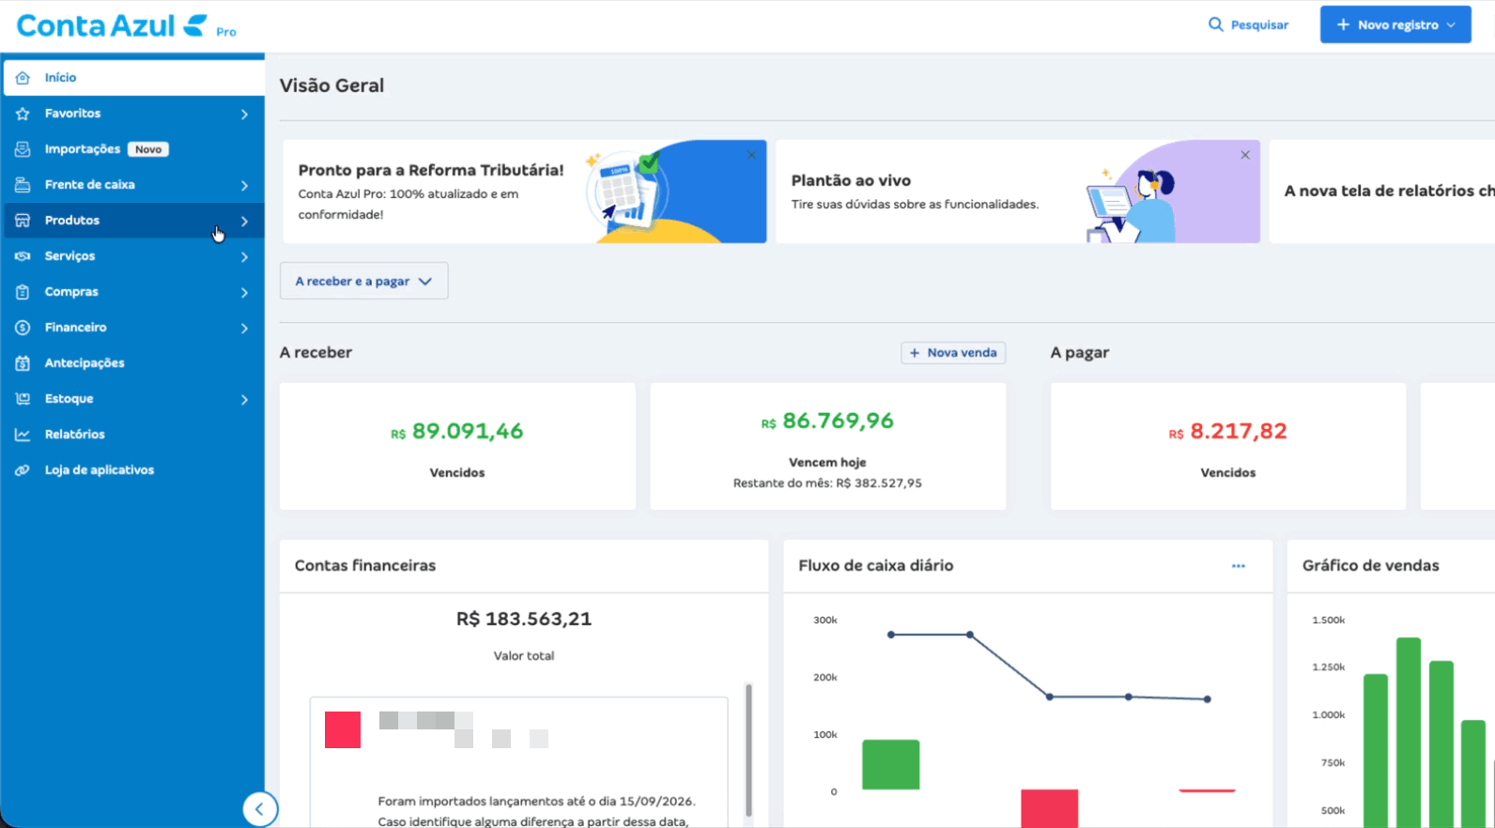Screen dimensions: 1495x828
Task: Click the Contas financeiras list scrollbar
Action: [748, 750]
